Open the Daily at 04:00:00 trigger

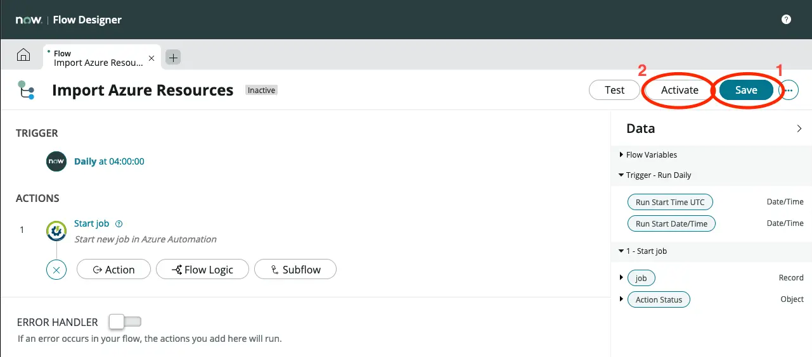[109, 161]
